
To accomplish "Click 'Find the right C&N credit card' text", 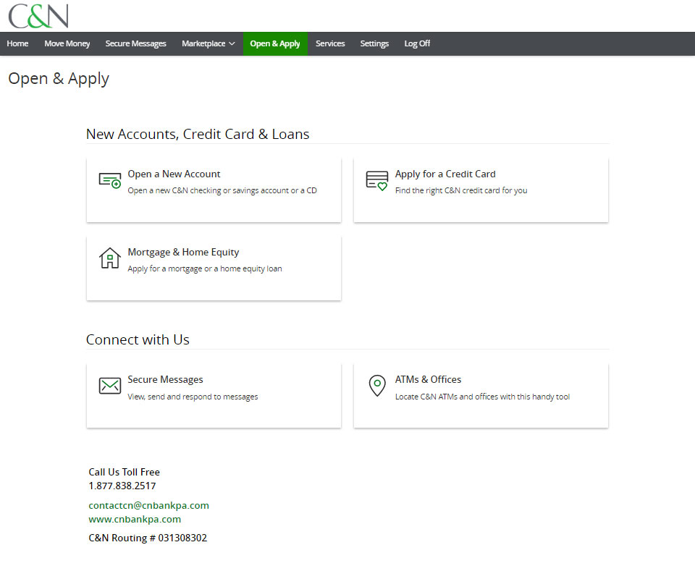I will tap(461, 190).
